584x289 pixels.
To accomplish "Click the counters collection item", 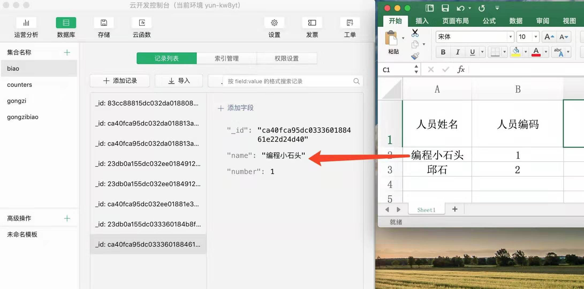I will point(19,85).
